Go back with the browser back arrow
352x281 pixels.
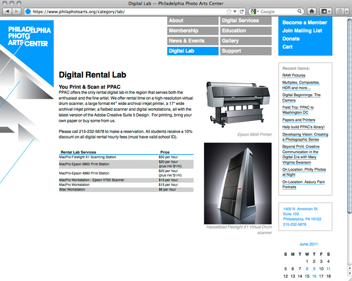7,11
